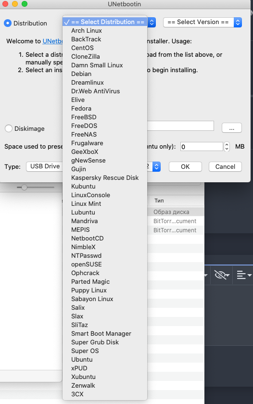The image size is (253, 404).
Task: Adjust the MB value stepper arrows
Action: tap(227, 147)
